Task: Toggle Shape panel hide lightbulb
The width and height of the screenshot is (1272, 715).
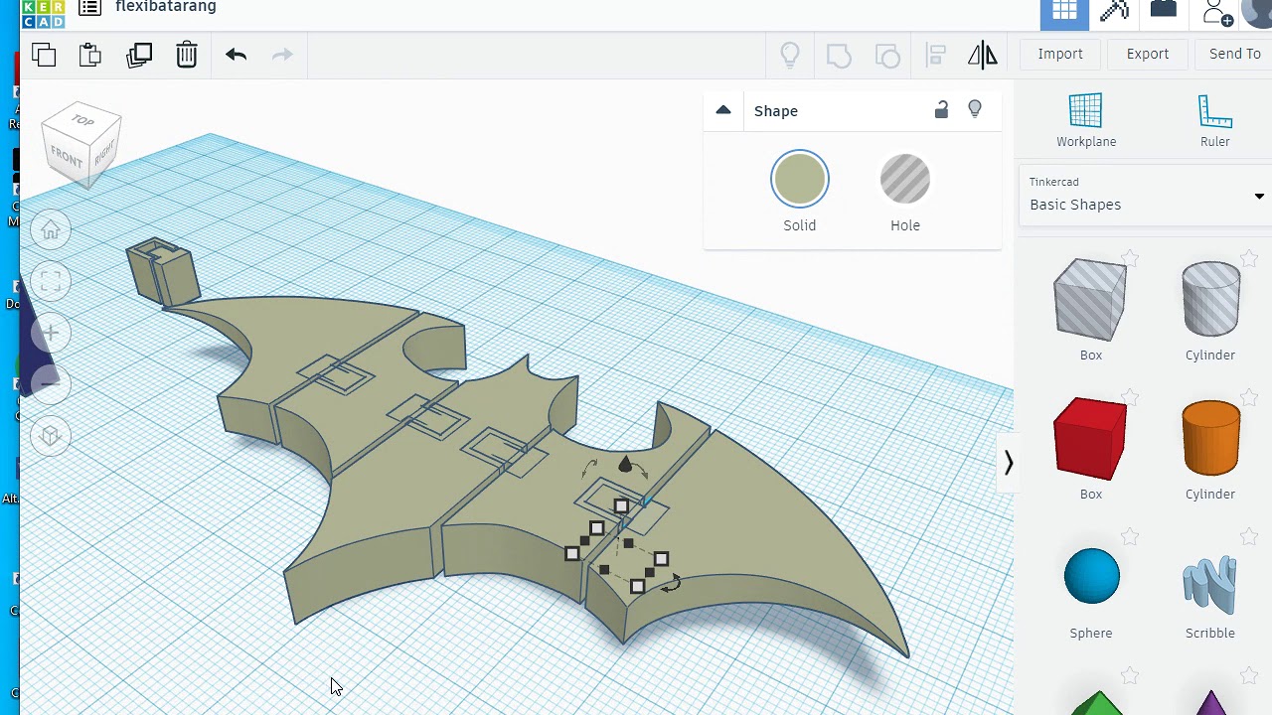Action: click(975, 109)
